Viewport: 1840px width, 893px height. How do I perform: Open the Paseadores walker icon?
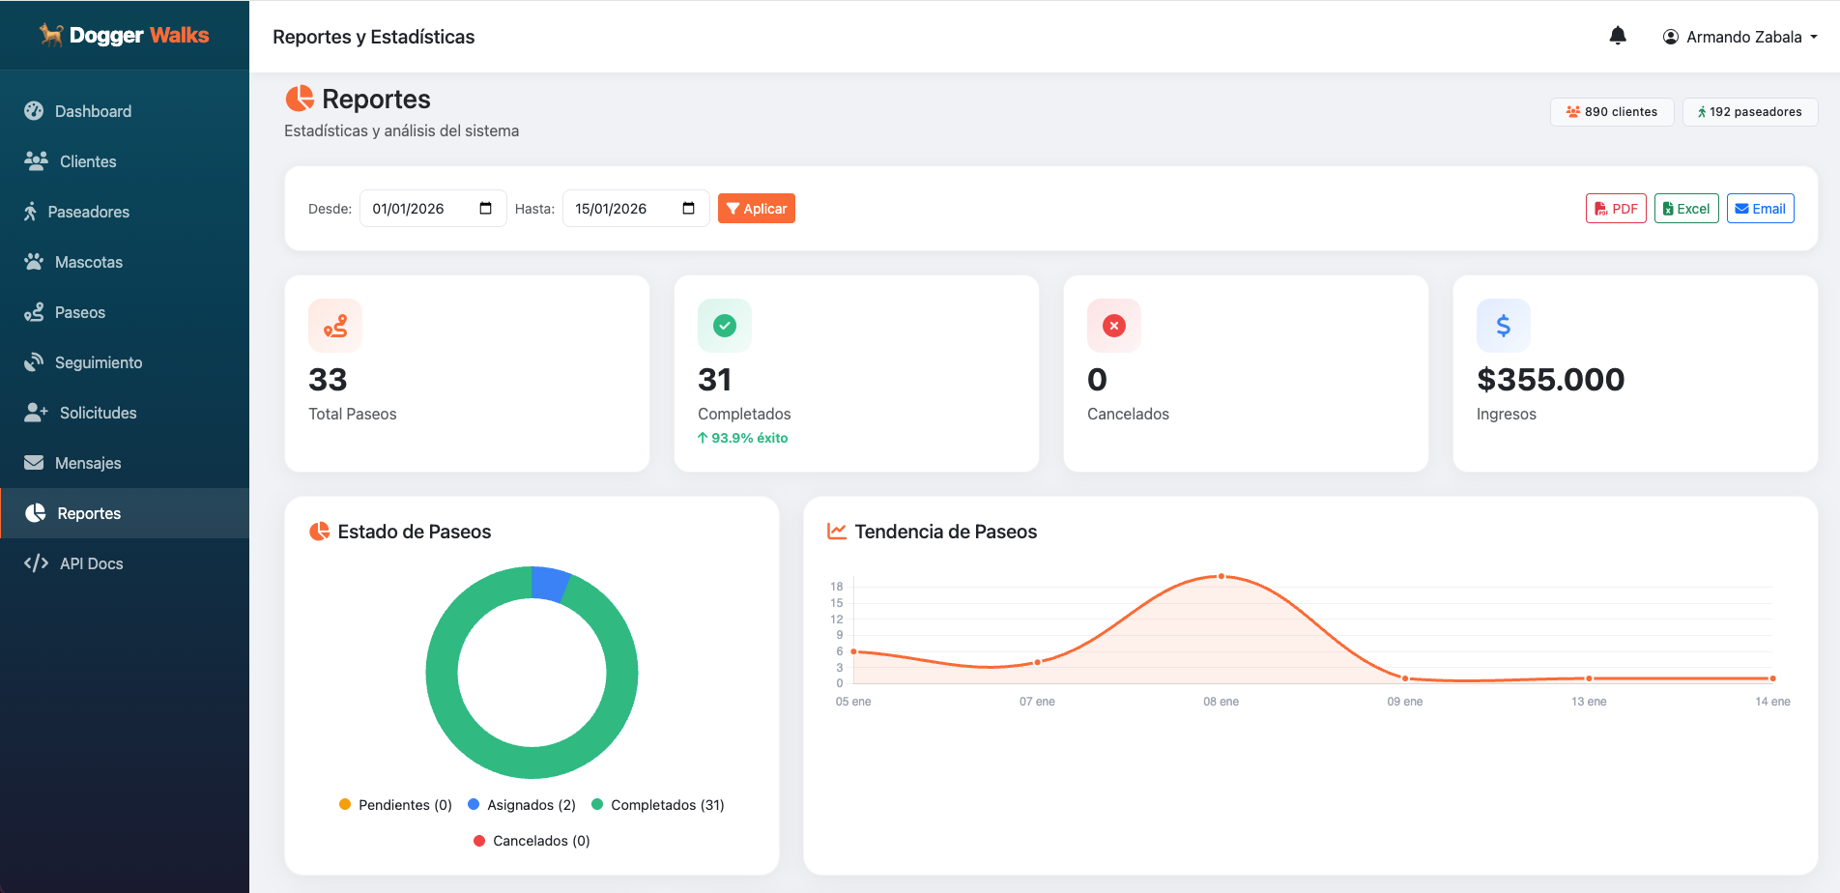click(35, 212)
